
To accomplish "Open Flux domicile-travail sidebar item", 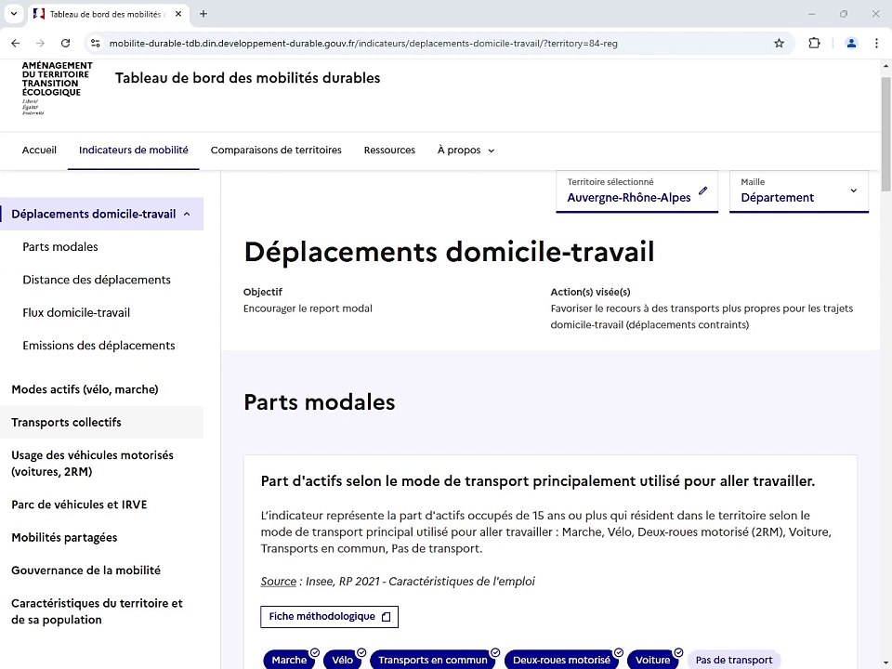I will [76, 313].
